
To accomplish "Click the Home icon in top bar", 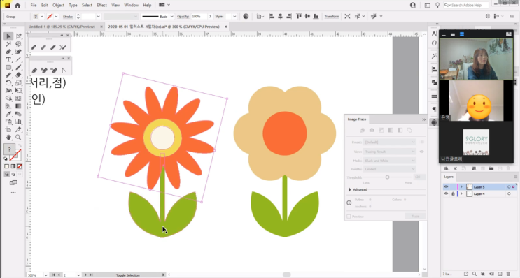I will click(x=17, y=6).
